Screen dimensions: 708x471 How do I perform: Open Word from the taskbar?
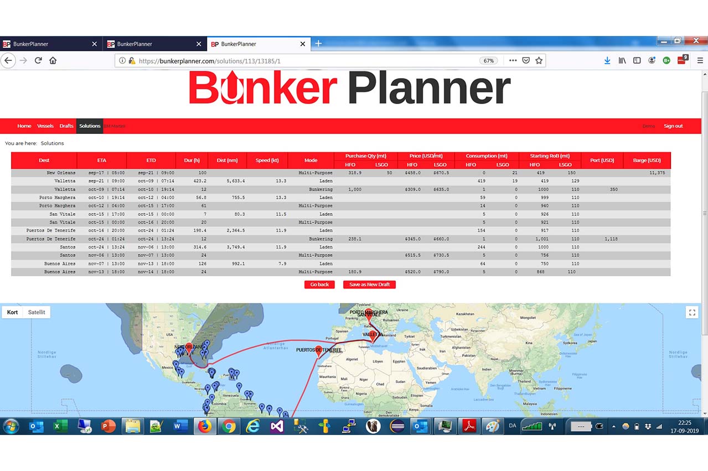(181, 426)
